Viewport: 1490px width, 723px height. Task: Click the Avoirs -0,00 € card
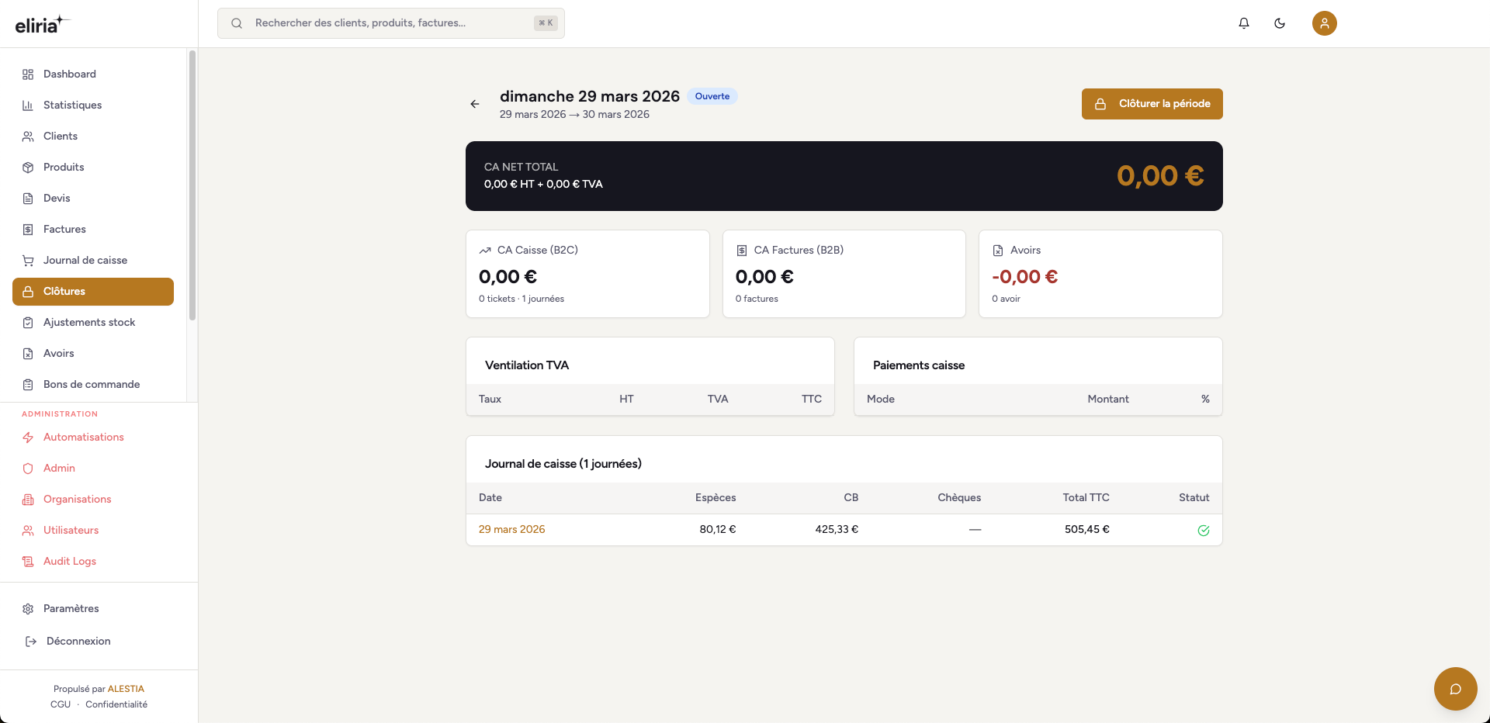tap(1100, 274)
